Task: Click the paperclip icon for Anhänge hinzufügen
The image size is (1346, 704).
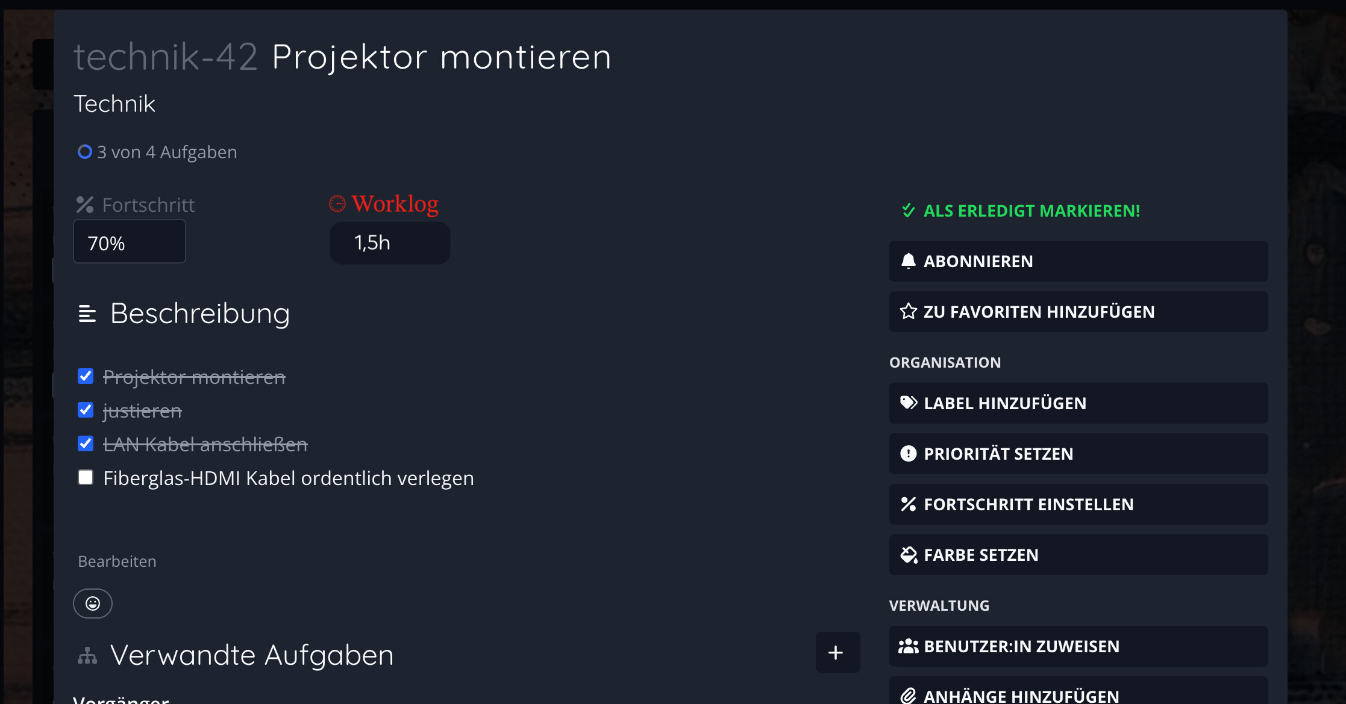Action: coord(908,696)
